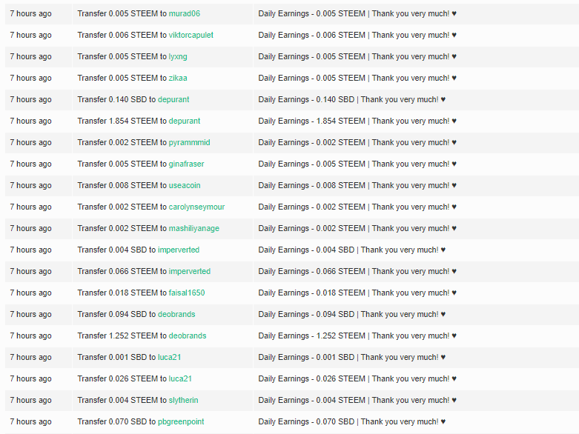Select memo text 'Daily Earnings - 0.094 SBD'
The width and height of the screenshot is (579, 434).
306,314
